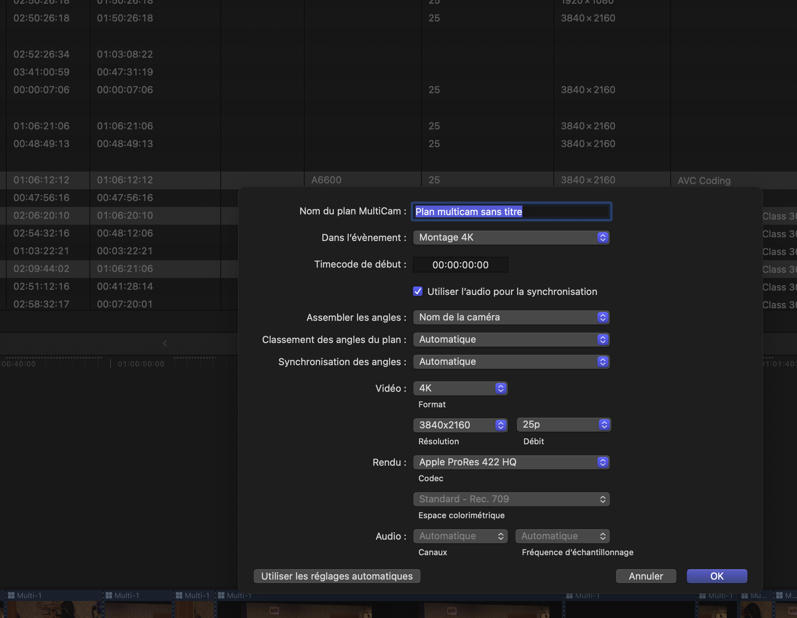Click the A6600 camera name cell

pos(326,180)
